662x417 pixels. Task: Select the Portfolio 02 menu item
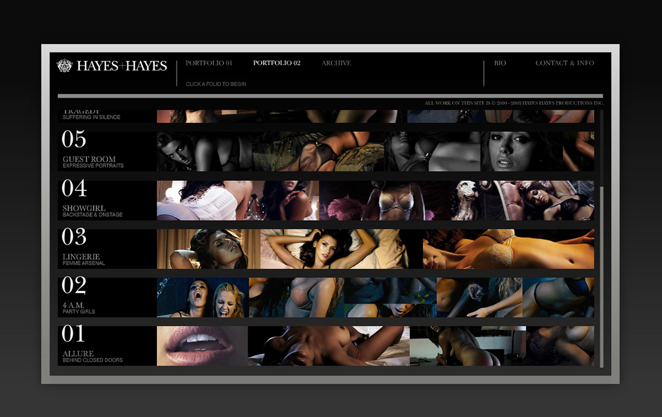coord(277,63)
